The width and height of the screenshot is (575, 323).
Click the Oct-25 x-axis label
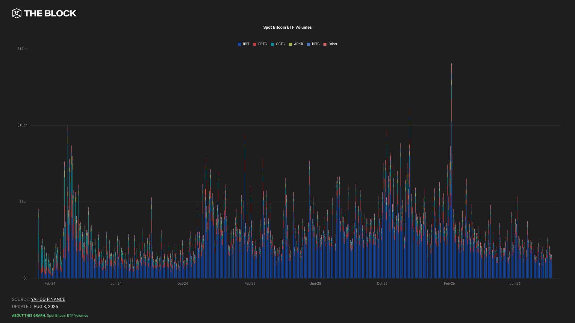pyautogui.click(x=382, y=284)
